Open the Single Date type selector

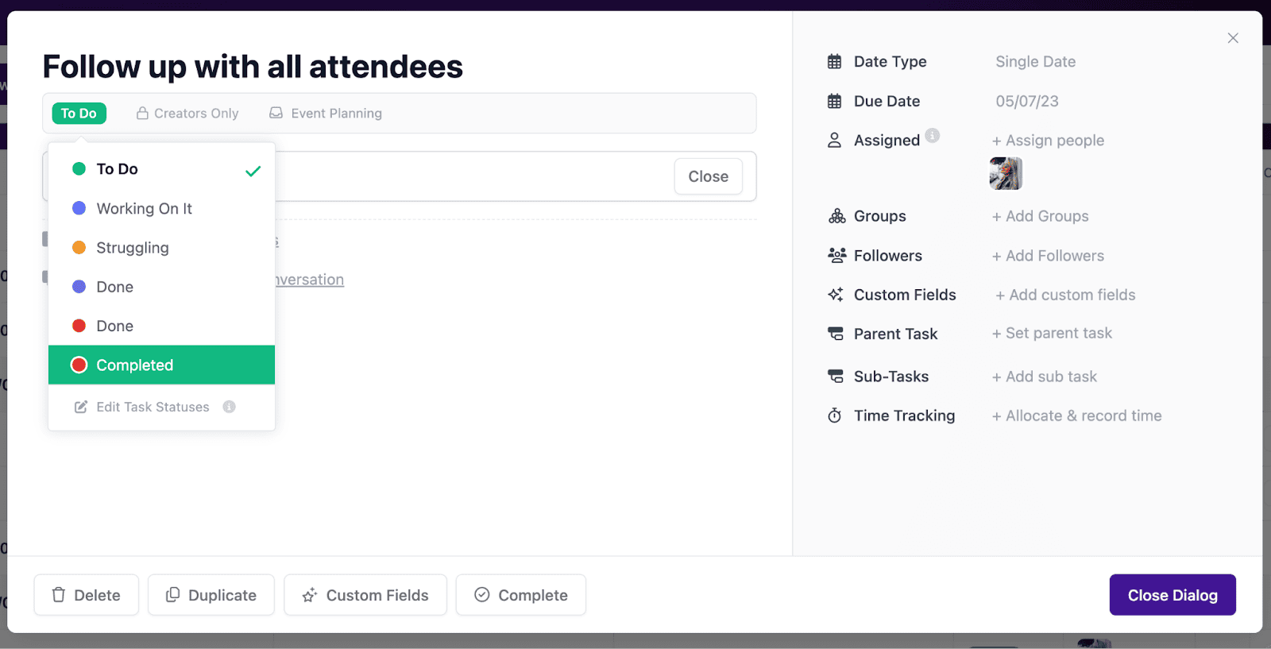point(1035,62)
